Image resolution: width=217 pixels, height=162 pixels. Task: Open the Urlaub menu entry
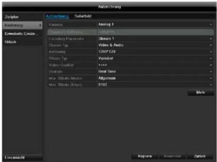[x=22, y=42]
